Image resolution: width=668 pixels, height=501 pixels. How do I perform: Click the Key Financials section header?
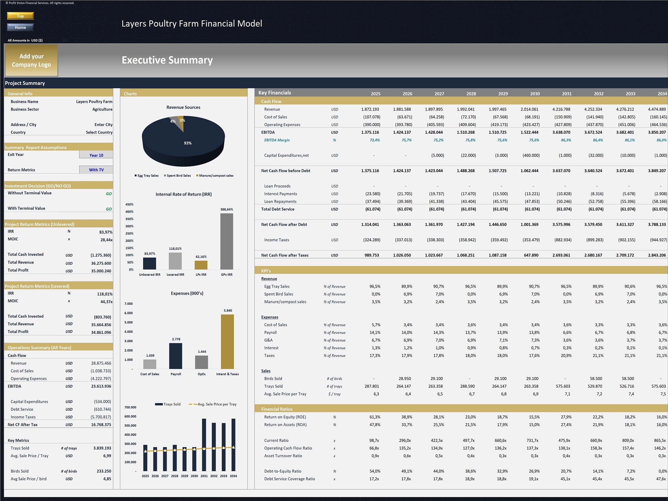coord(275,93)
